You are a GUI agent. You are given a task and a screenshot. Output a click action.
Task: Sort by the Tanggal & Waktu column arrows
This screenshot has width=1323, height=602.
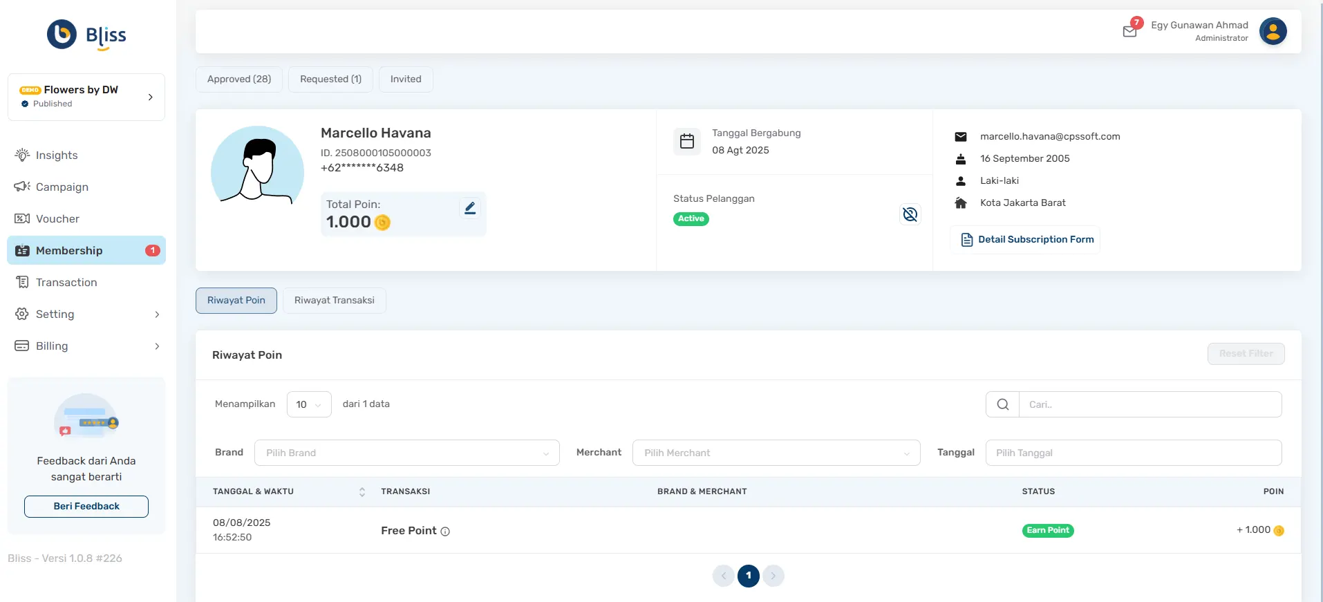coord(362,491)
